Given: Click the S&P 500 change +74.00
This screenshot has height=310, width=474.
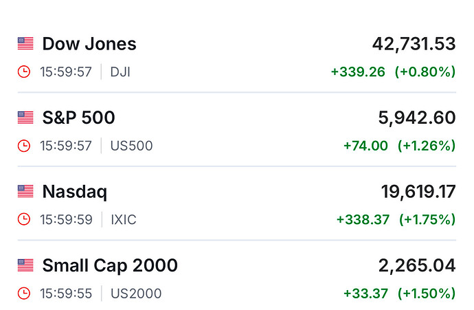Looking at the screenshot, I should coord(365,146).
